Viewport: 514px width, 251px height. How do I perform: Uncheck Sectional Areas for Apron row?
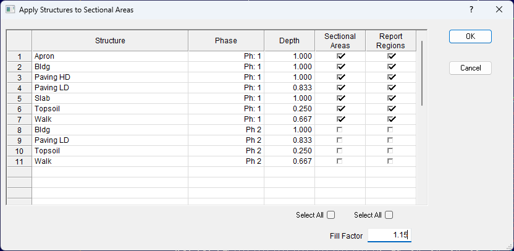[340, 56]
